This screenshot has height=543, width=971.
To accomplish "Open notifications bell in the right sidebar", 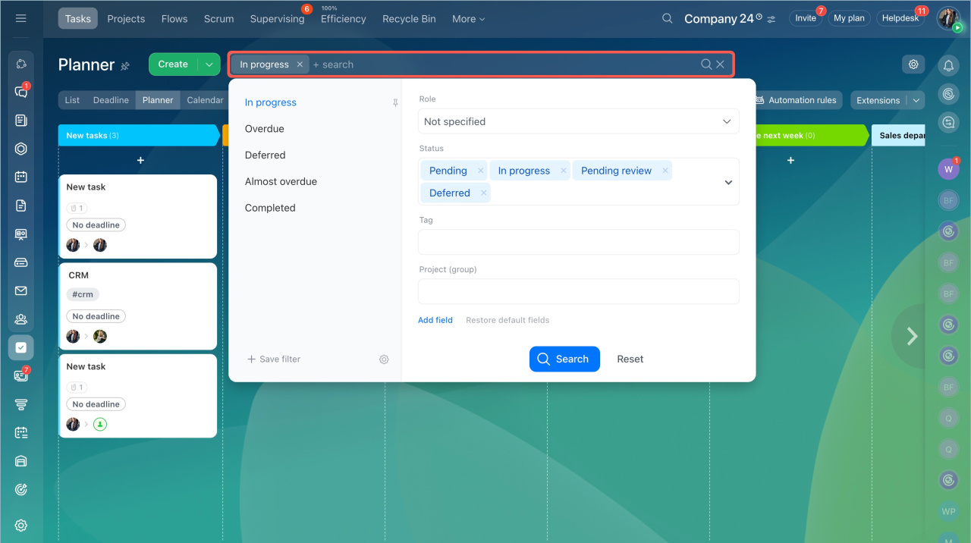I will coord(948,66).
